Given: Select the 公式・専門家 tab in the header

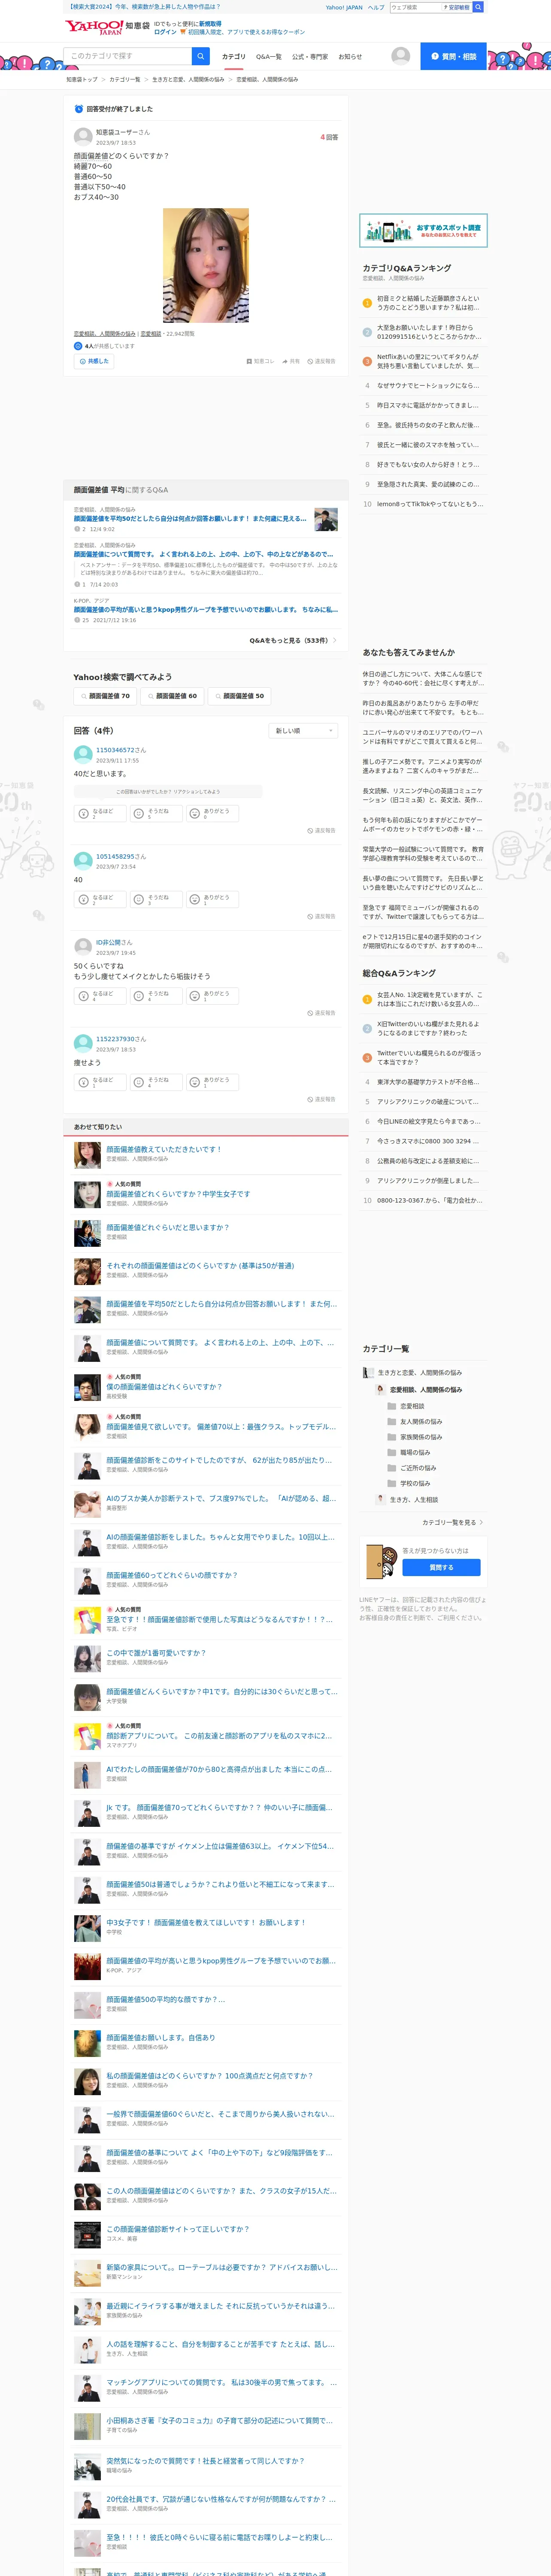Looking at the screenshot, I should 310,57.
